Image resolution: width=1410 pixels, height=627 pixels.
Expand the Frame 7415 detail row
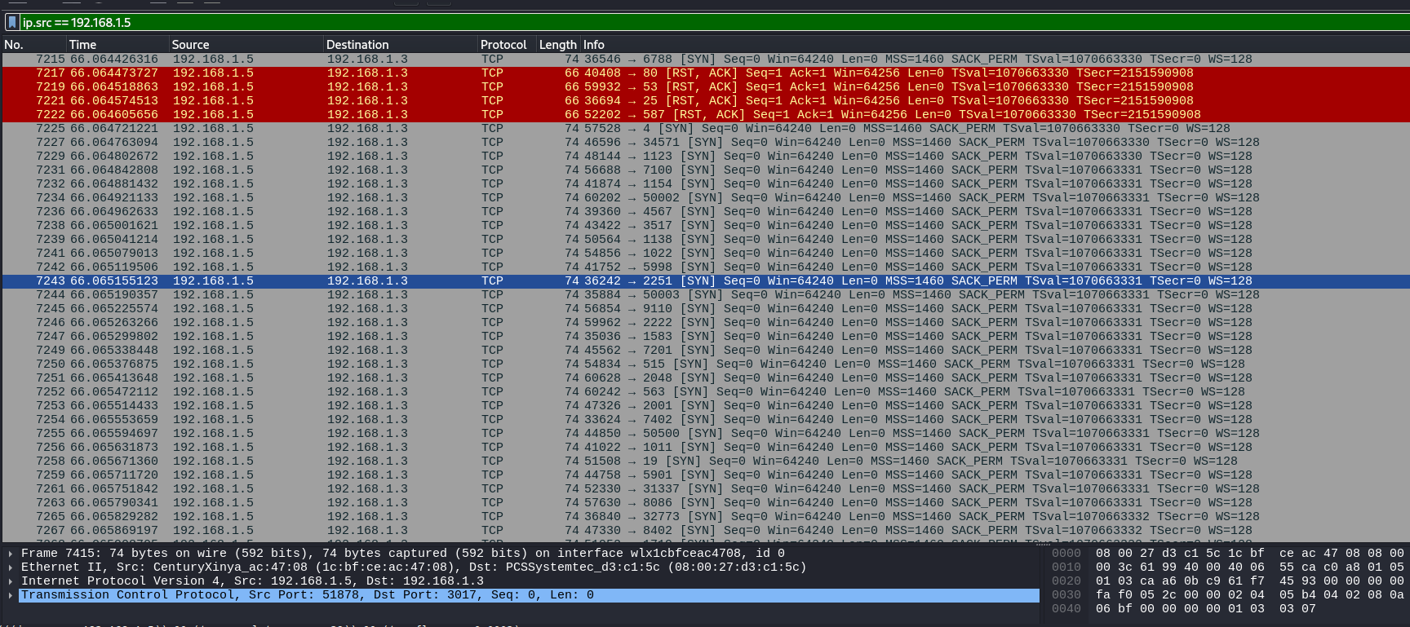[x=10, y=554]
